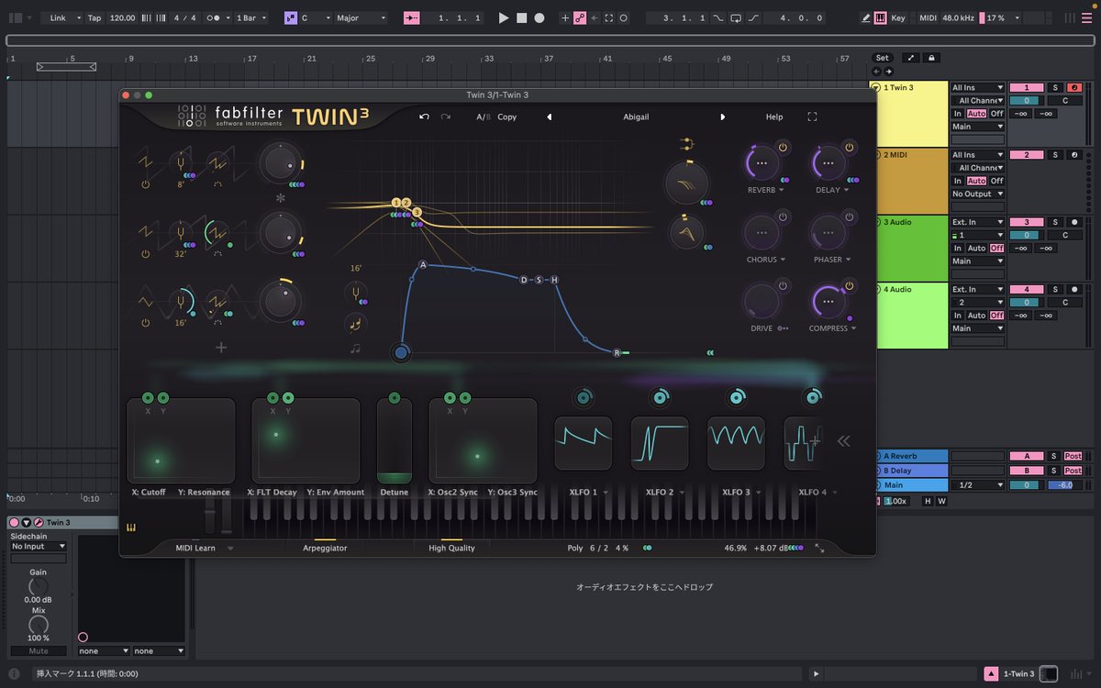Click the MIDI map mode button
1101x688 pixels.
(x=928, y=17)
